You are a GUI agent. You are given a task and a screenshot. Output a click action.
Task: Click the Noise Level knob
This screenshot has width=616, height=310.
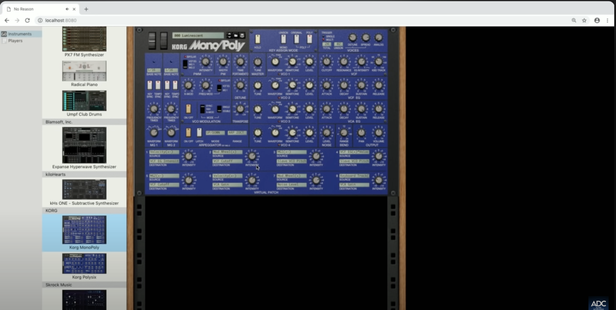[x=327, y=133]
